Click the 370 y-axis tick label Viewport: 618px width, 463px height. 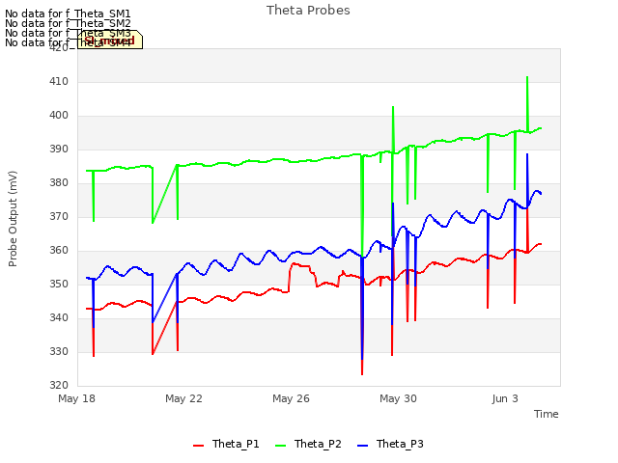coord(59,216)
